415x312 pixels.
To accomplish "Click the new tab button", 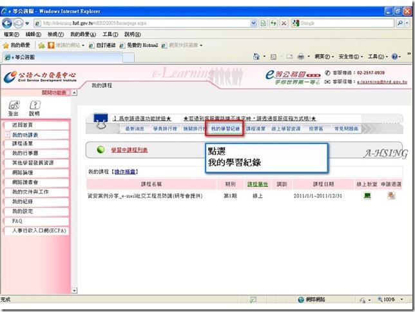I will [128, 57].
